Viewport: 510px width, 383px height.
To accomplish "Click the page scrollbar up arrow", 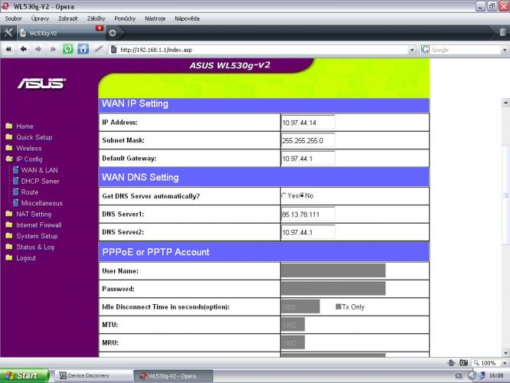I will coord(505,103).
